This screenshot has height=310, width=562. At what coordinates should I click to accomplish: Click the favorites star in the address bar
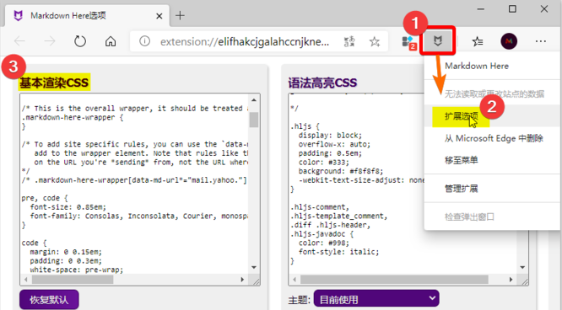click(x=375, y=42)
